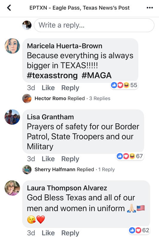View the 62 reactions on Laura Thompson Alvarez's comment
Viewport: 159px width, 239px height.
139,230
